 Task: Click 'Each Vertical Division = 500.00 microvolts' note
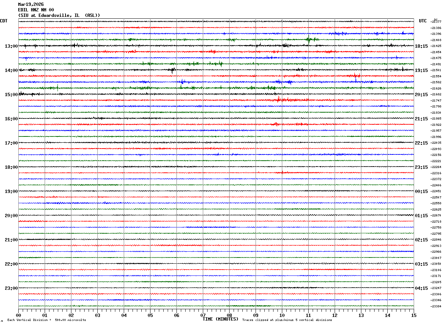46,320
